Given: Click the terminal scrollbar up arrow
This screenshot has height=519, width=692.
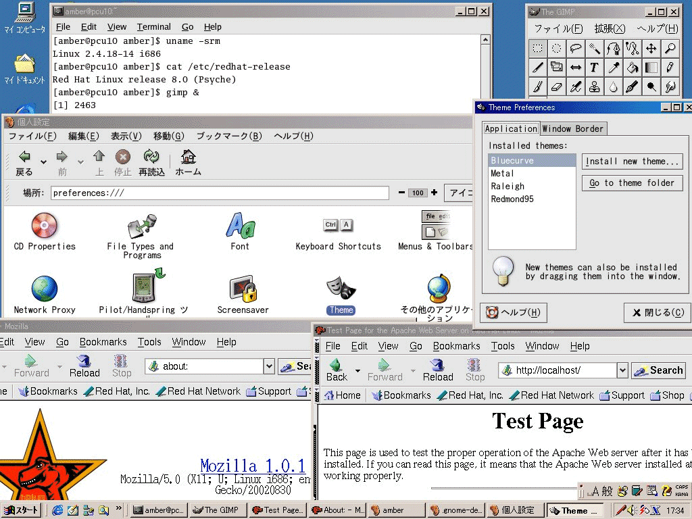Looking at the screenshot, I should point(485,40).
